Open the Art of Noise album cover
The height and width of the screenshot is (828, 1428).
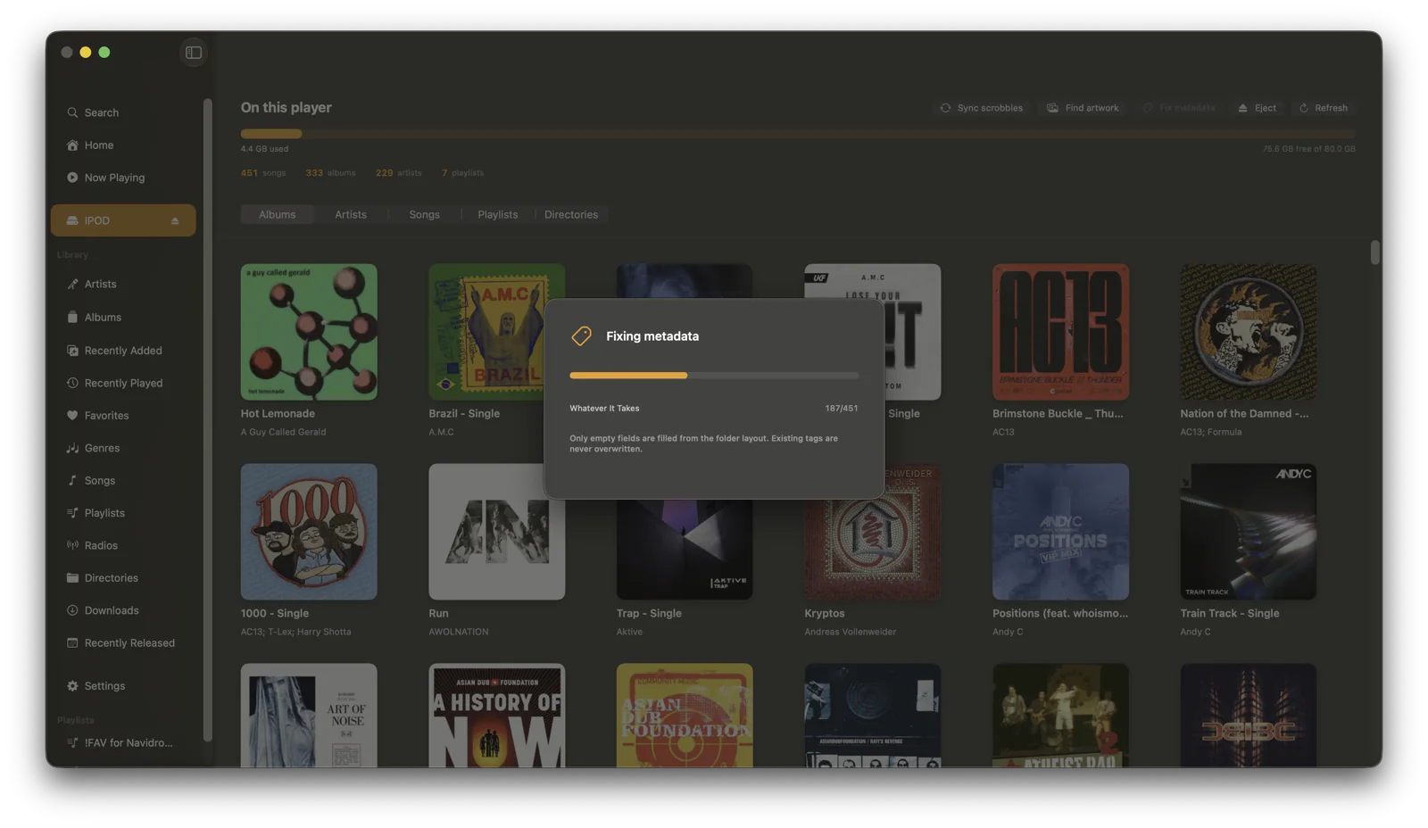coord(309,716)
